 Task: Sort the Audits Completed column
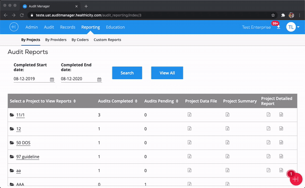click(x=136, y=101)
